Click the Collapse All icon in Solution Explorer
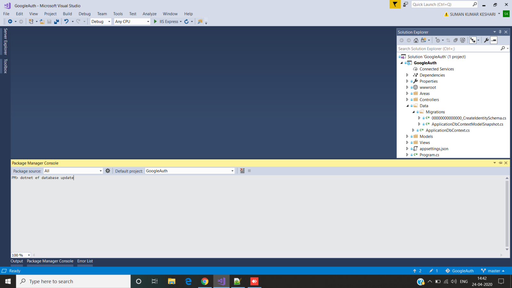The width and height of the screenshot is (512, 288). coord(455,40)
